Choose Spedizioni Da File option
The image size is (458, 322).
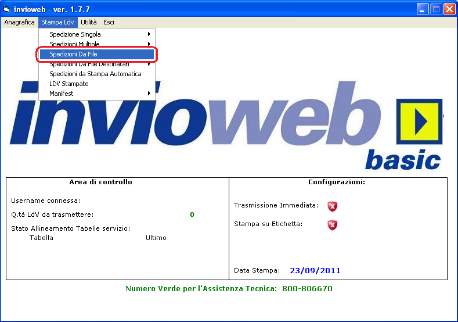coord(97,54)
